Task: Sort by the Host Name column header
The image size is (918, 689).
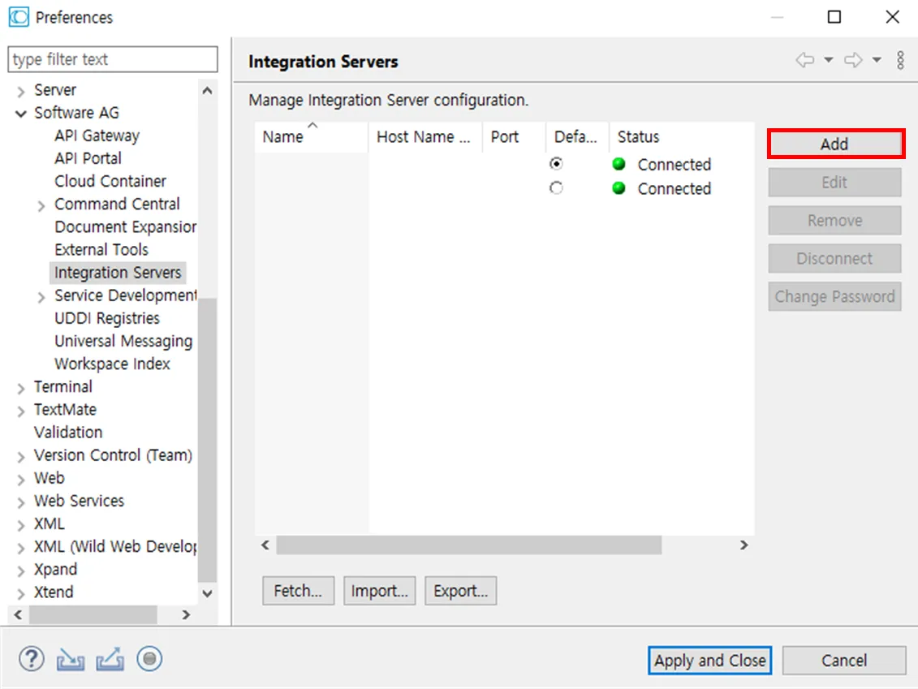Action: 425,137
